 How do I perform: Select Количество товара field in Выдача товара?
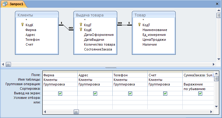tap(99, 44)
